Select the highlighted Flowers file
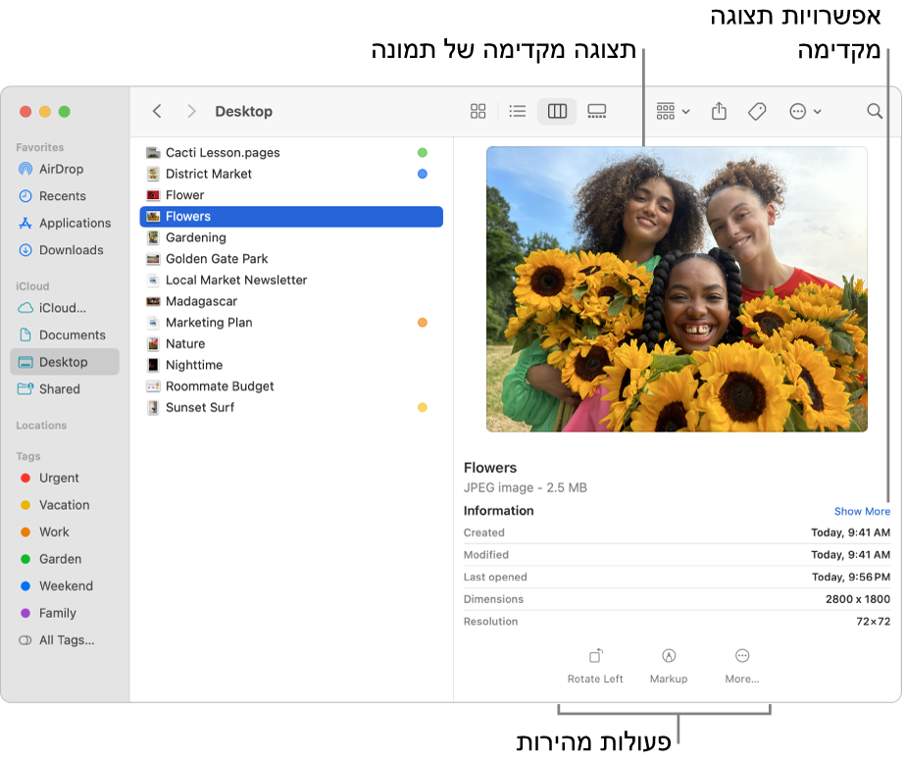This screenshot has height=762, width=905. pos(291,217)
